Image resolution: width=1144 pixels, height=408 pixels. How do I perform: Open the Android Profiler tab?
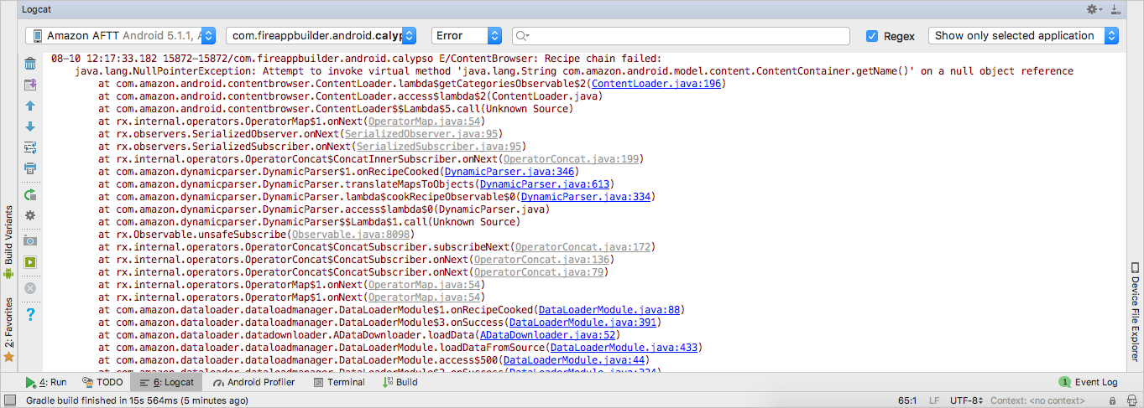pyautogui.click(x=253, y=382)
